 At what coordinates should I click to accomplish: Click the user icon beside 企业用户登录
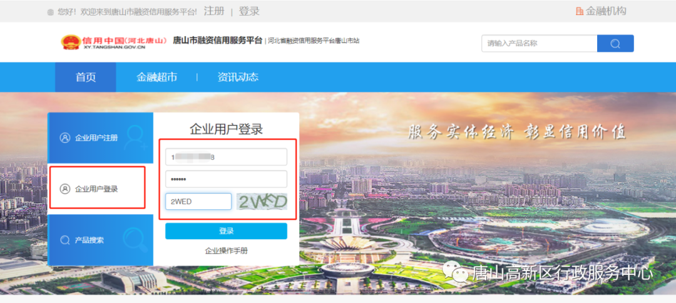click(x=64, y=189)
